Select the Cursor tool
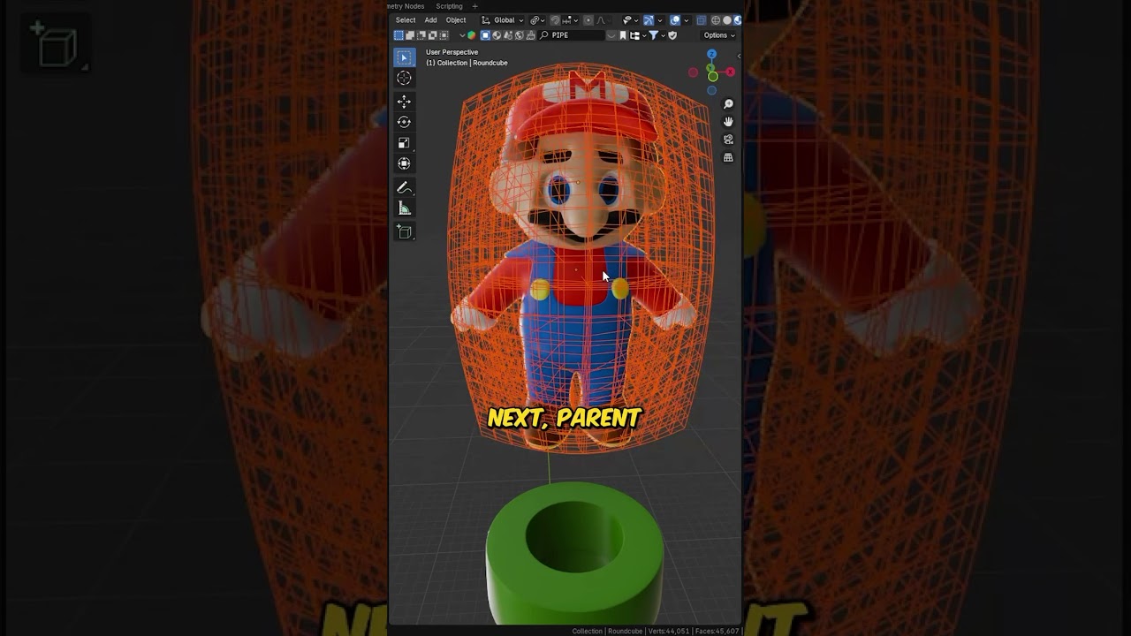The height and width of the screenshot is (636, 1131). tap(404, 78)
